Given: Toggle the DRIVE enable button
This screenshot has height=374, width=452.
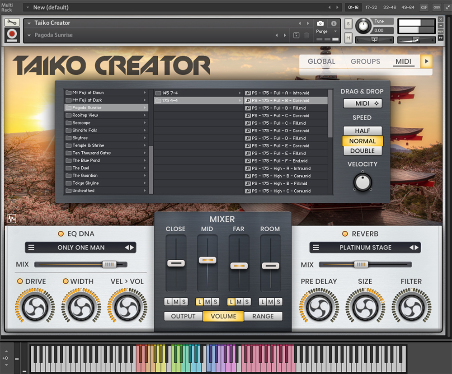Looking at the screenshot, I should [20, 281].
